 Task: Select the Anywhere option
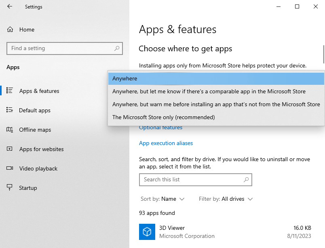pyautogui.click(x=125, y=79)
